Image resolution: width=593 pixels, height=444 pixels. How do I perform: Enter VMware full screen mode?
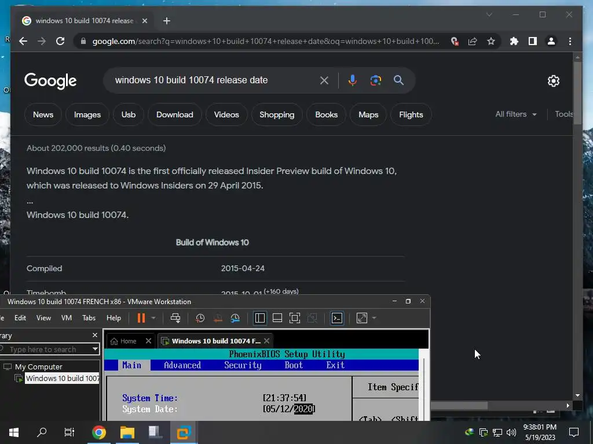click(x=295, y=318)
